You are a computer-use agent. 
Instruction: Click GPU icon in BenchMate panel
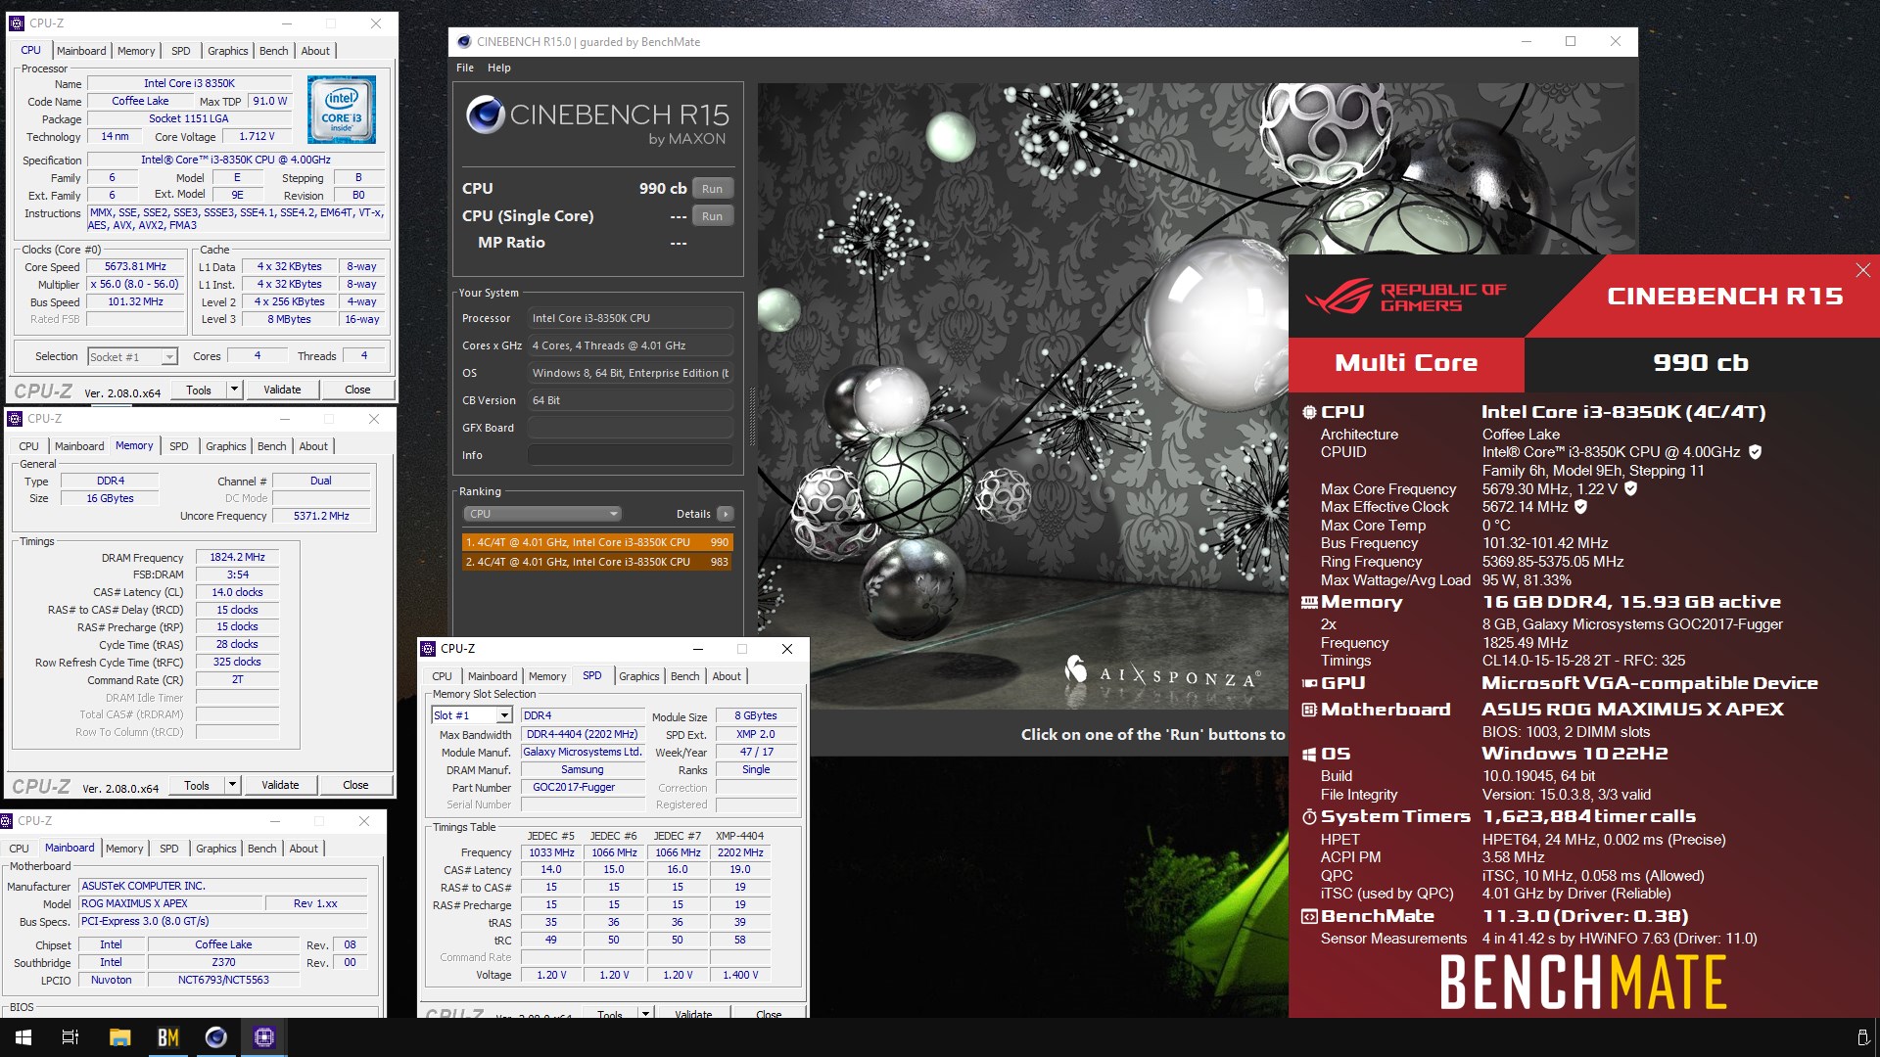1309,684
